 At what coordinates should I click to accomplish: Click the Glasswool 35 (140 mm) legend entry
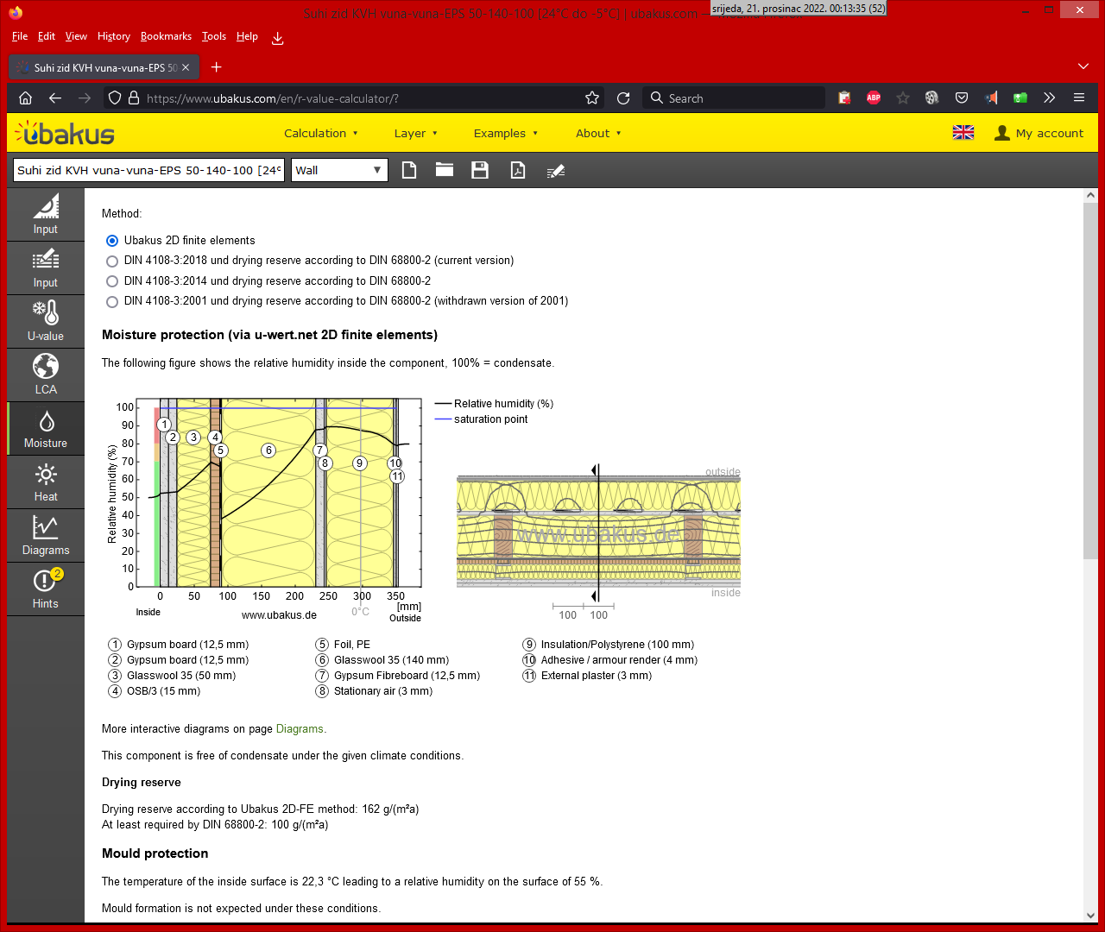[382, 660]
